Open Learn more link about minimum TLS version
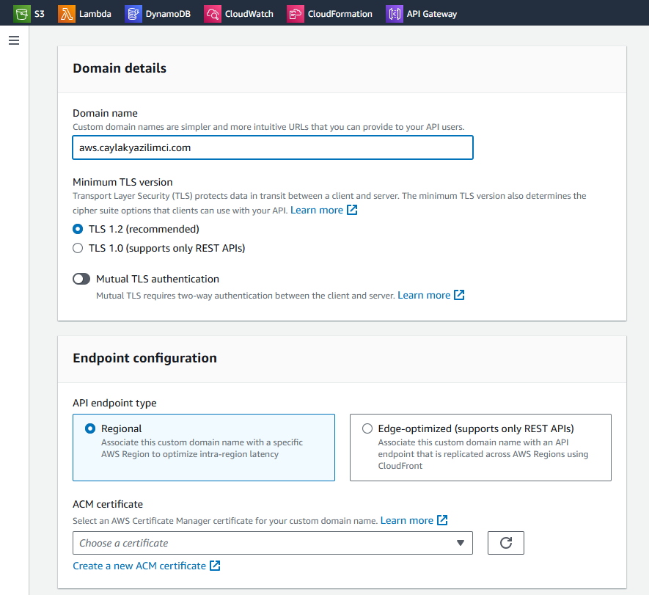The height and width of the screenshot is (595, 649). coord(317,210)
